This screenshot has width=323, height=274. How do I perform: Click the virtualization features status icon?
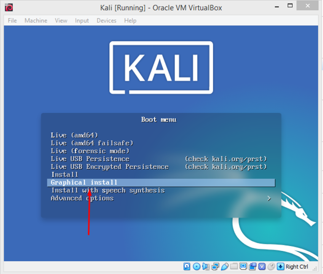click(x=262, y=266)
